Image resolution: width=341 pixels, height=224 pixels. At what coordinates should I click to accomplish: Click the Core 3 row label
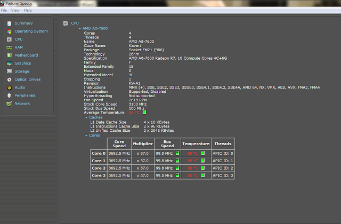click(x=99, y=175)
